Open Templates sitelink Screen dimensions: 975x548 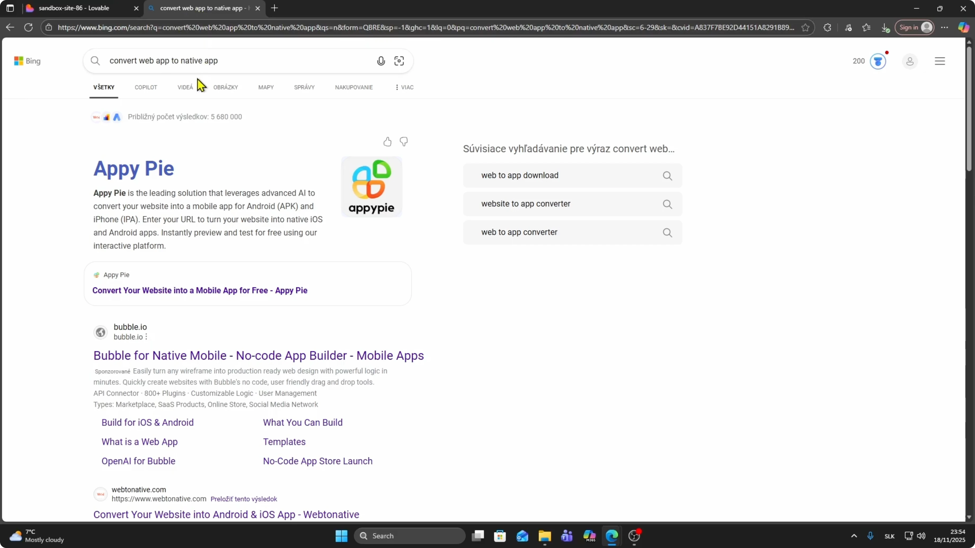tap(284, 442)
